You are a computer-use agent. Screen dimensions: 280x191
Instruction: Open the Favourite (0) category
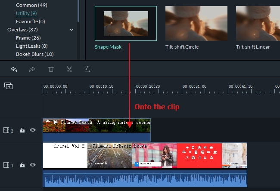(30, 22)
